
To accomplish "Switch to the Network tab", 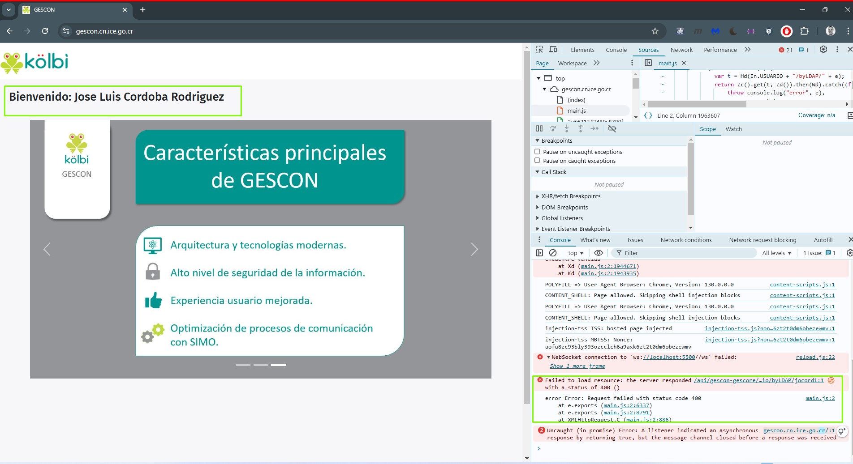I will [x=681, y=50].
